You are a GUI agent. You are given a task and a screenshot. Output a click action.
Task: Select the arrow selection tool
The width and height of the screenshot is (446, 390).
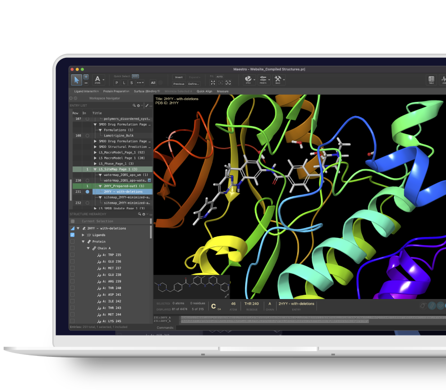76,80
